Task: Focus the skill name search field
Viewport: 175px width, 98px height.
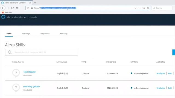Action: coord(41,52)
